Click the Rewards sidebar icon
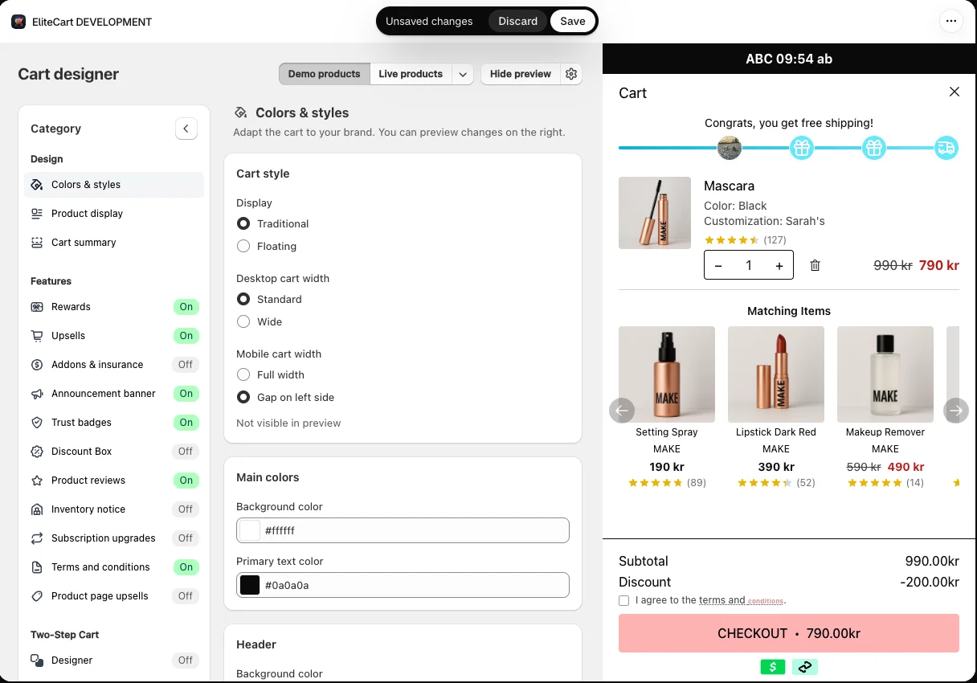 click(x=37, y=307)
